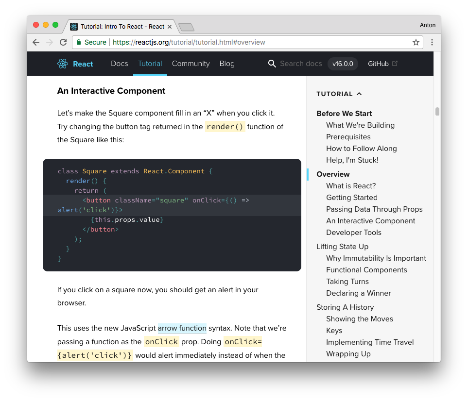Viewport: 468px width, 401px height.
Task: Click the An Interactive Component heading
Action: coord(111,91)
